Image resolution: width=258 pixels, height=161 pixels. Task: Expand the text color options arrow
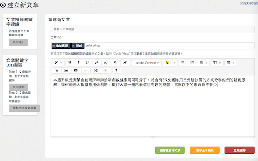click(x=175, y=63)
